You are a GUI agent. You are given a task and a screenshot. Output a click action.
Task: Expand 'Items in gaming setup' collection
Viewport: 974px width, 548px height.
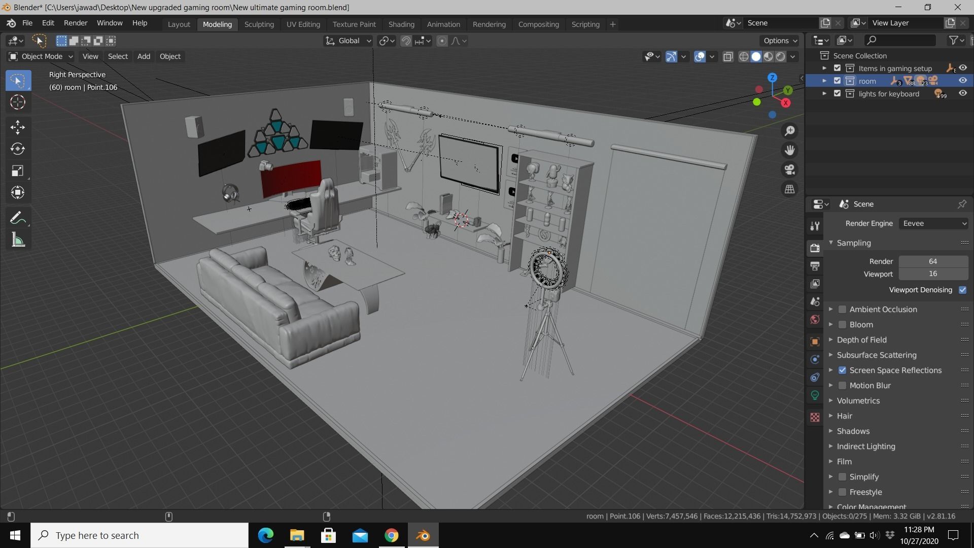click(x=824, y=68)
